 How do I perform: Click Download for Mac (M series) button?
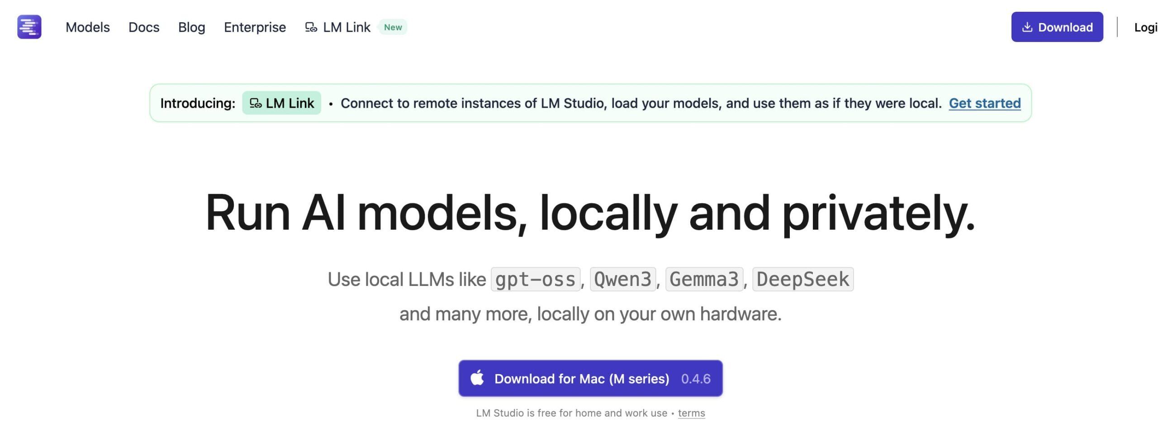click(590, 378)
